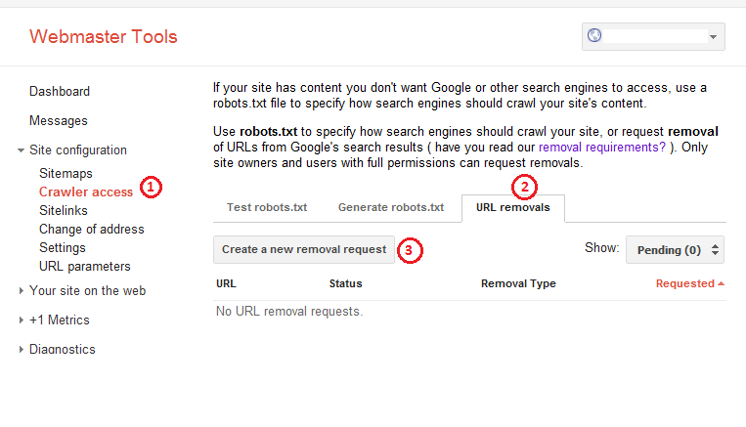Screen dimensions: 746x427
Task: Collapse the Site configuration section
Action: click(x=21, y=150)
